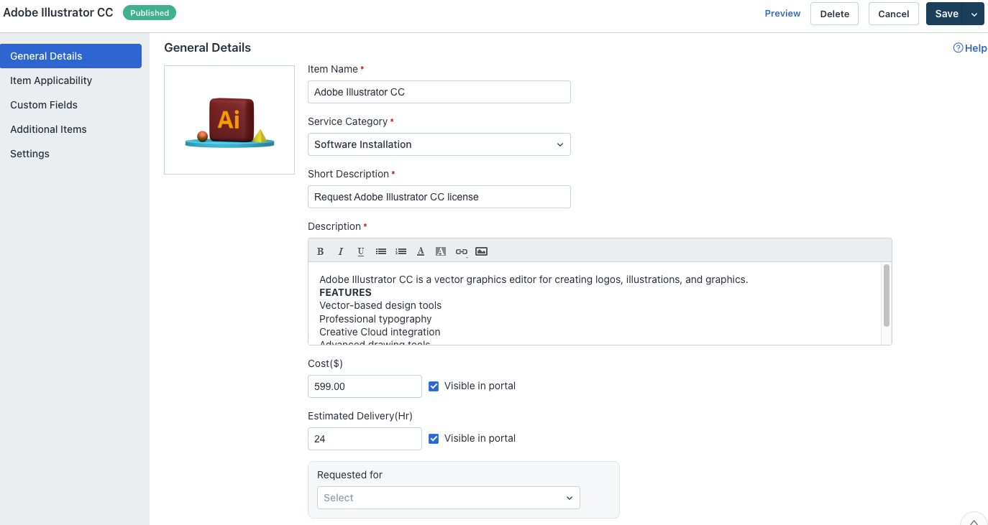This screenshot has height=525, width=988.
Task: Click the Adobe Illustrator CC page title
Action: [58, 13]
